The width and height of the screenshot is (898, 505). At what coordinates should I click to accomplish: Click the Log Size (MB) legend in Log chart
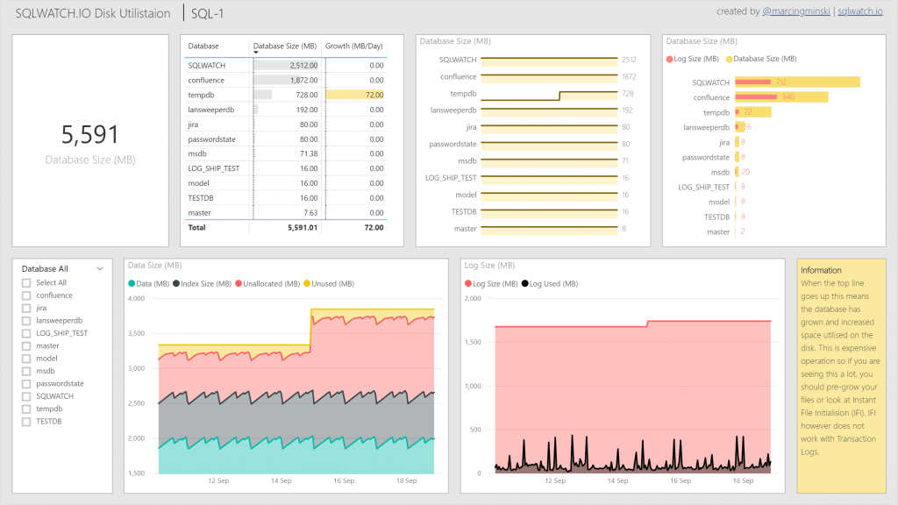492,283
